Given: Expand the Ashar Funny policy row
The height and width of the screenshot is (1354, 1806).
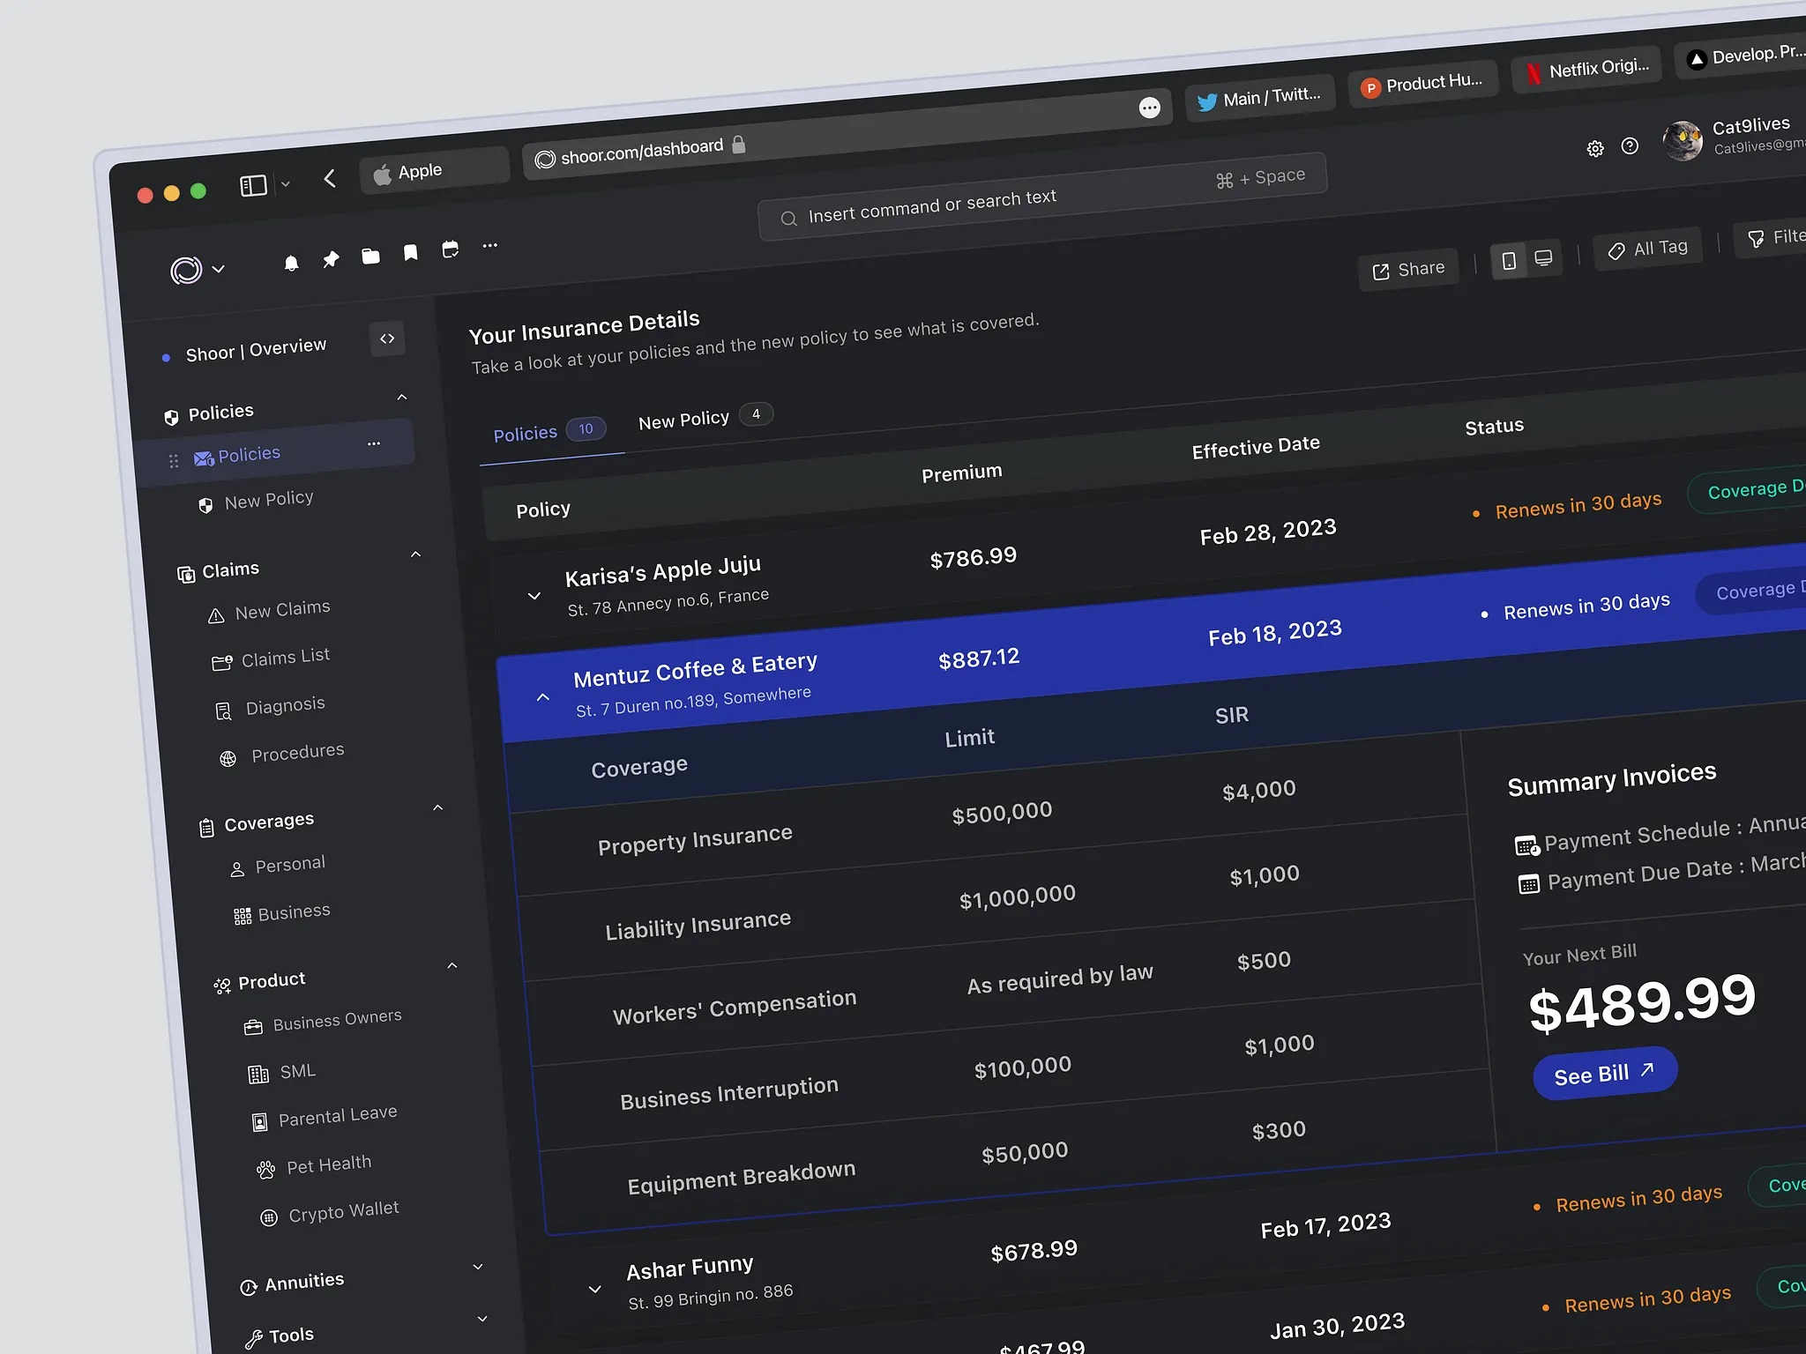Looking at the screenshot, I should [x=595, y=1289].
